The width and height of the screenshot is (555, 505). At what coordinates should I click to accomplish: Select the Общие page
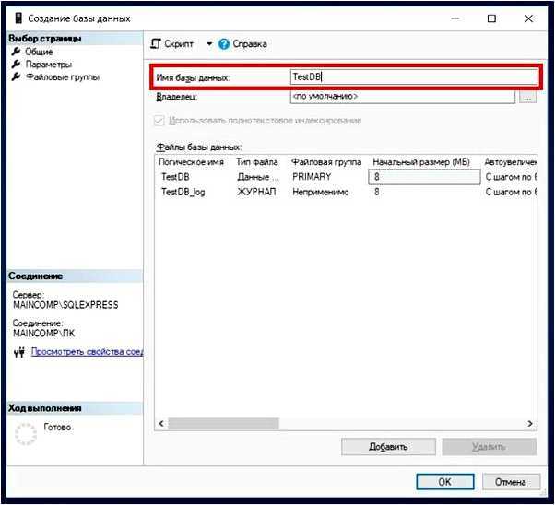click(39, 52)
